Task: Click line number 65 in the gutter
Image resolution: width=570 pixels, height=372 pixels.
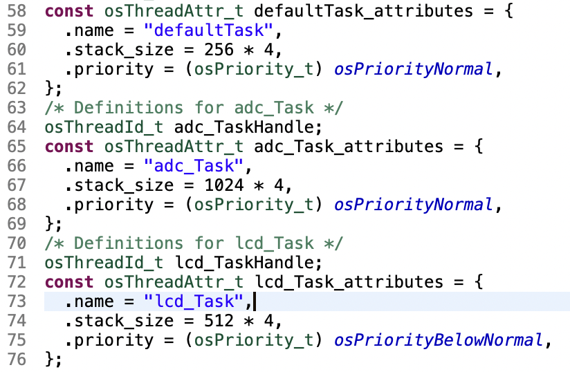Action: 17,147
